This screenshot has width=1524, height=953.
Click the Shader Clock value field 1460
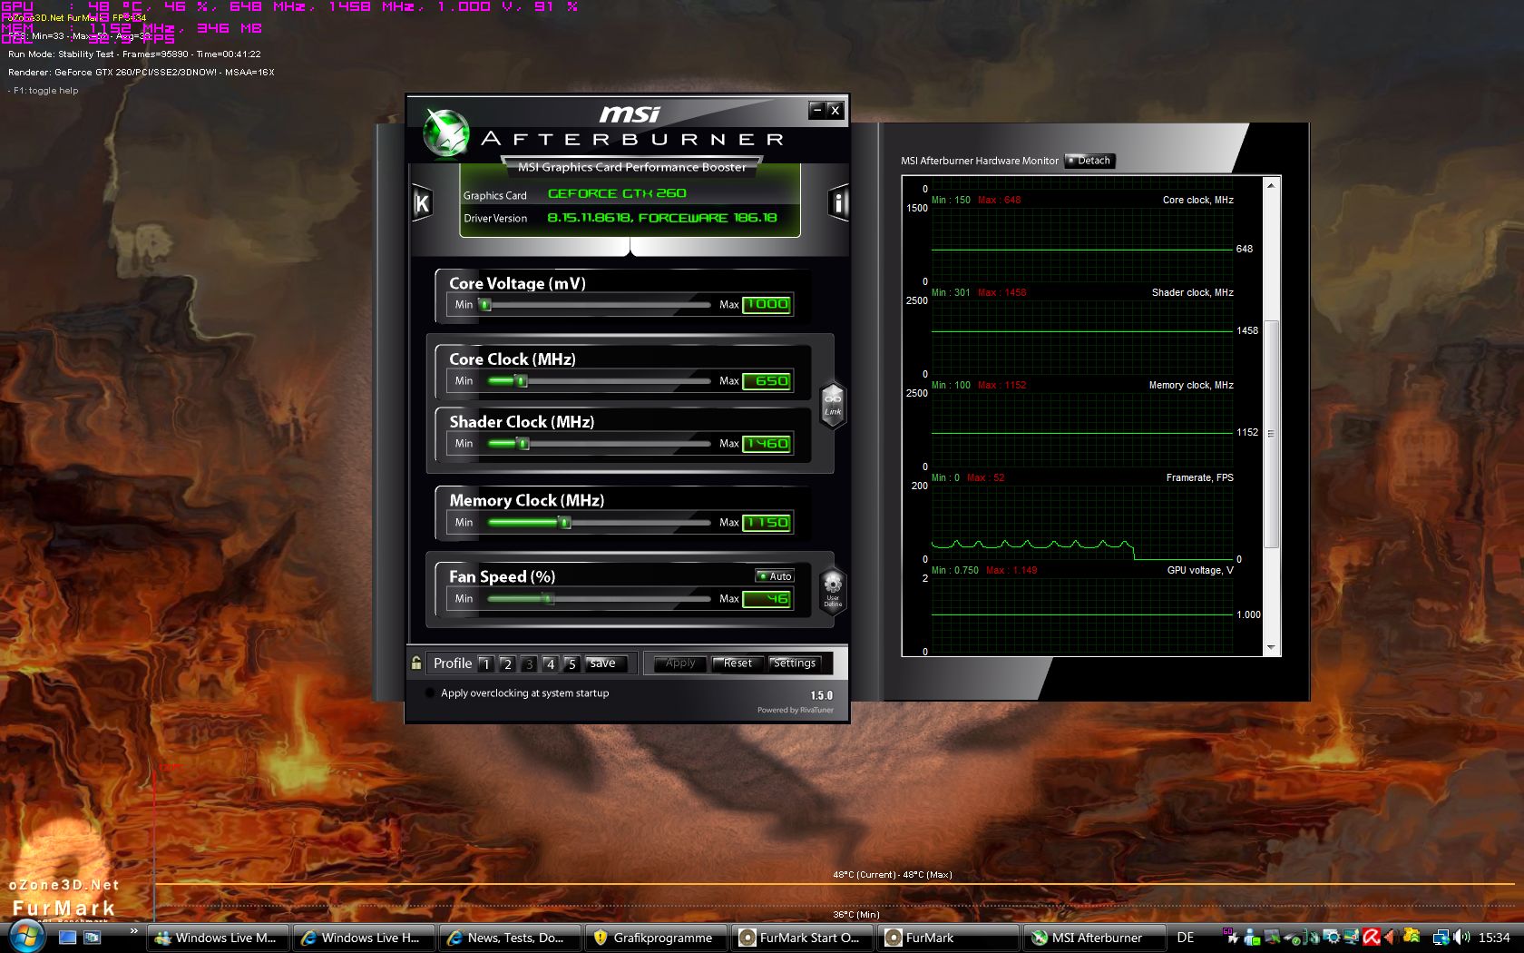tap(767, 444)
